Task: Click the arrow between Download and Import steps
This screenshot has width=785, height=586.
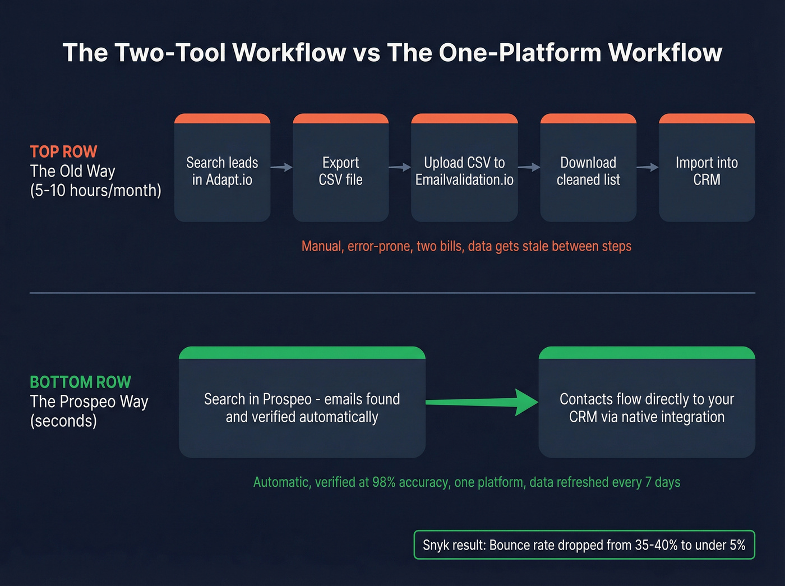Action: [648, 167]
